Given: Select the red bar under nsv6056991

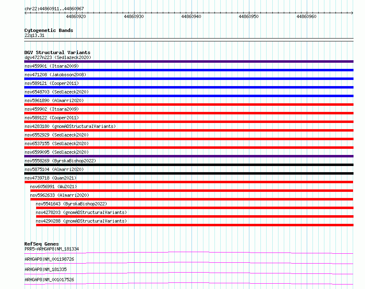Looking at the screenshot, I should coord(192,191).
